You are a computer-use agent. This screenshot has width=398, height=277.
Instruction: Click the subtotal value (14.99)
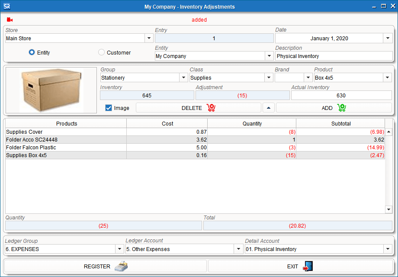pyautogui.click(x=376, y=148)
